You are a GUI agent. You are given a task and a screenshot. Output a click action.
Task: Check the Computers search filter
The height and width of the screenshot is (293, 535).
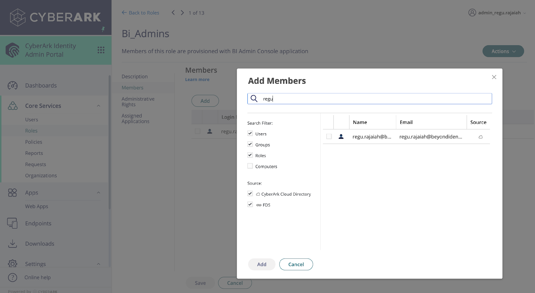pos(250,166)
